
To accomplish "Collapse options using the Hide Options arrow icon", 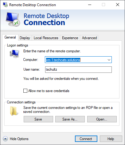I will tap(5, 139).
